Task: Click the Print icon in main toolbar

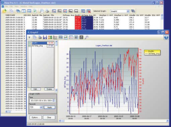Action: [x=47, y=11]
